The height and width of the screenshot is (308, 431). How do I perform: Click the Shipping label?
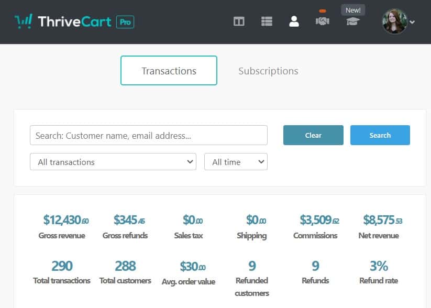point(252,236)
